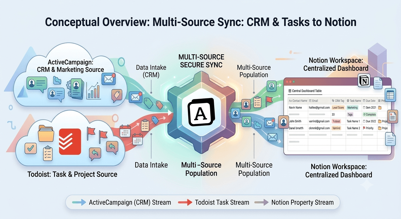Click the John Smith contact row

[338, 121]
